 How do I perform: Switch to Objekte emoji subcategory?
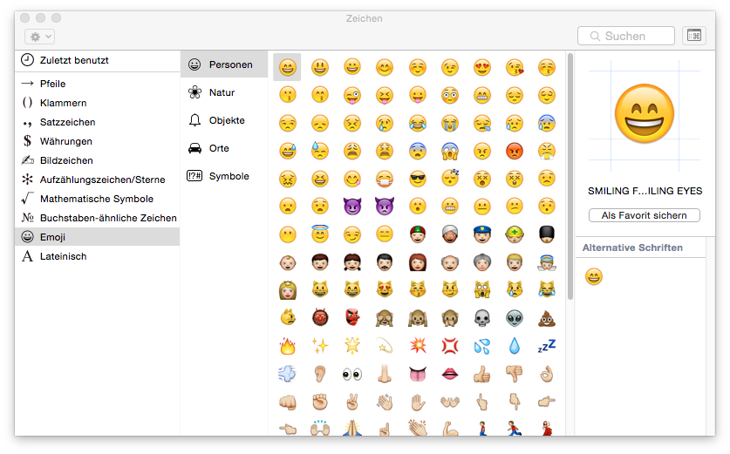pyautogui.click(x=224, y=120)
